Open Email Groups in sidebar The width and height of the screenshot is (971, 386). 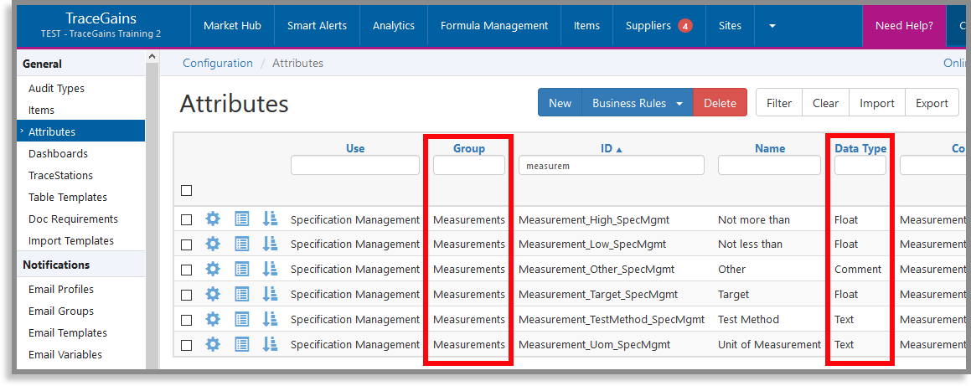click(x=61, y=311)
